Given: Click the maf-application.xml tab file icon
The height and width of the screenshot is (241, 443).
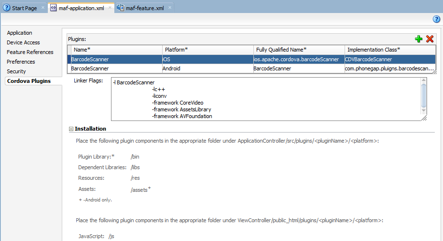Looking at the screenshot, I should pos(54,8).
